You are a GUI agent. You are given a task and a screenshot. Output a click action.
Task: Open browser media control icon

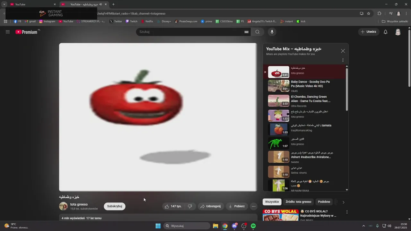pos(391,13)
